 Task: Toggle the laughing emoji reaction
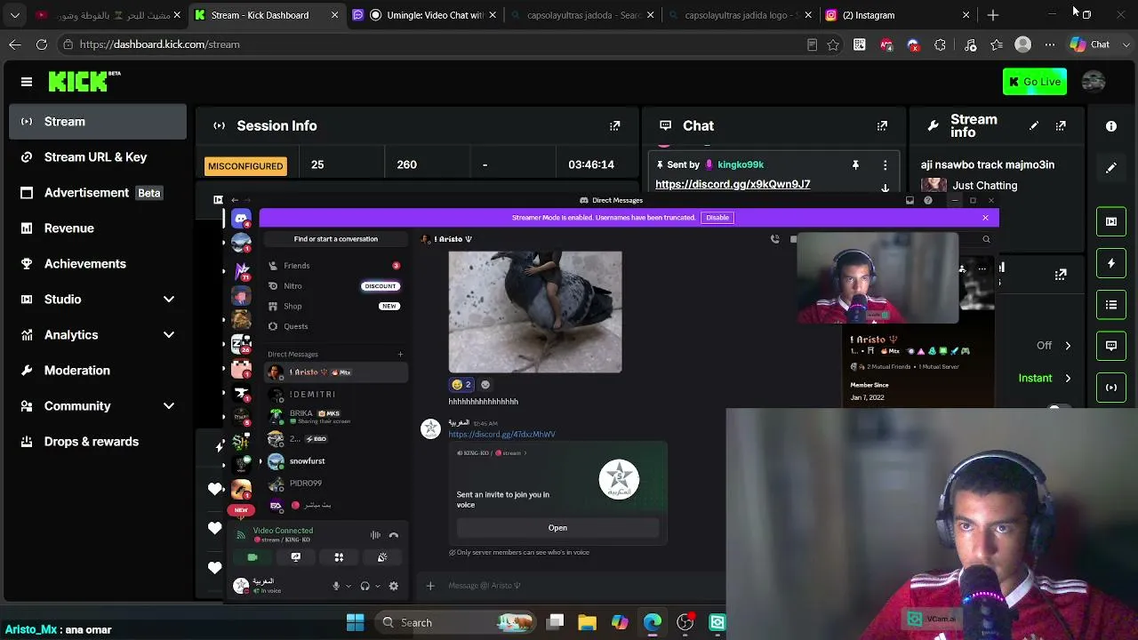click(462, 385)
